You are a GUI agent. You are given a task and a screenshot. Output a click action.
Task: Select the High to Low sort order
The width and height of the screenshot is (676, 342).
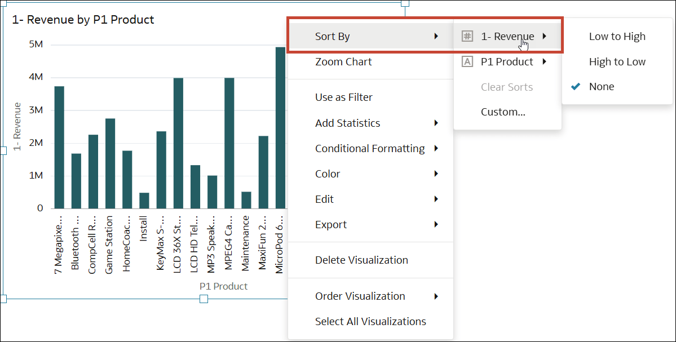pos(617,61)
